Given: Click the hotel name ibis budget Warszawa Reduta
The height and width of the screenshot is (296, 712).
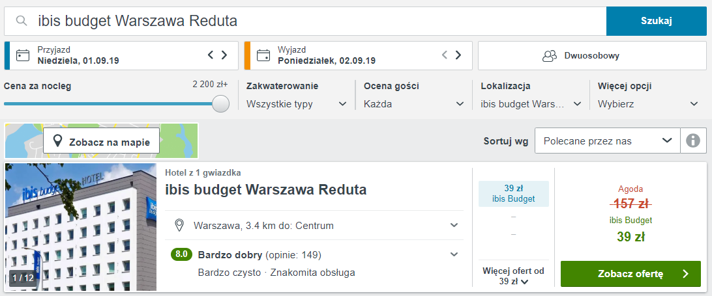Looking at the screenshot, I should (x=265, y=189).
